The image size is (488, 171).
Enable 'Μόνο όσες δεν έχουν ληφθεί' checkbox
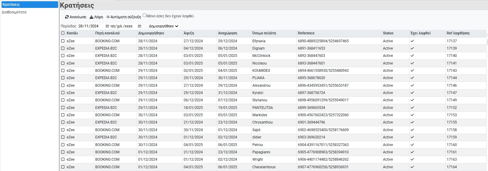[145, 16]
